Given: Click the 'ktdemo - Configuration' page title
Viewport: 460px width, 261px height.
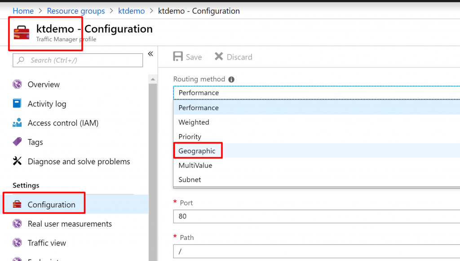Looking at the screenshot, I should 94,29.
